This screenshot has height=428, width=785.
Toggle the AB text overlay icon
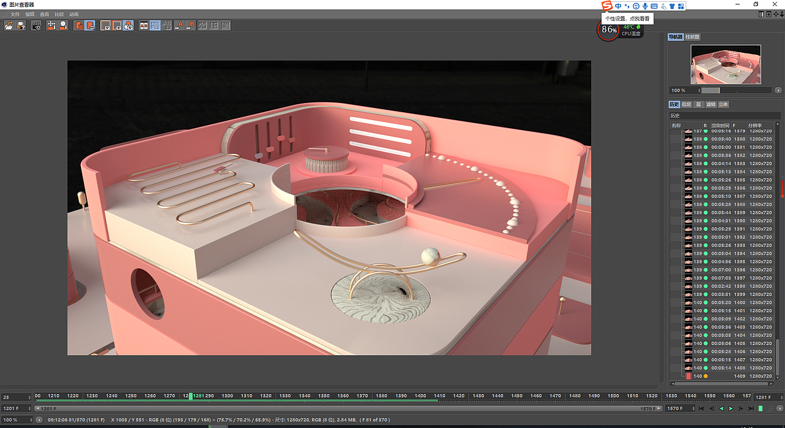pyautogui.click(x=166, y=26)
